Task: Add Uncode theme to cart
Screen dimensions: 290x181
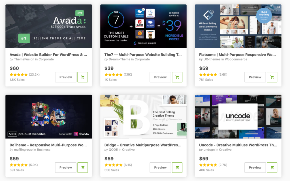Action: click(x=272, y=167)
